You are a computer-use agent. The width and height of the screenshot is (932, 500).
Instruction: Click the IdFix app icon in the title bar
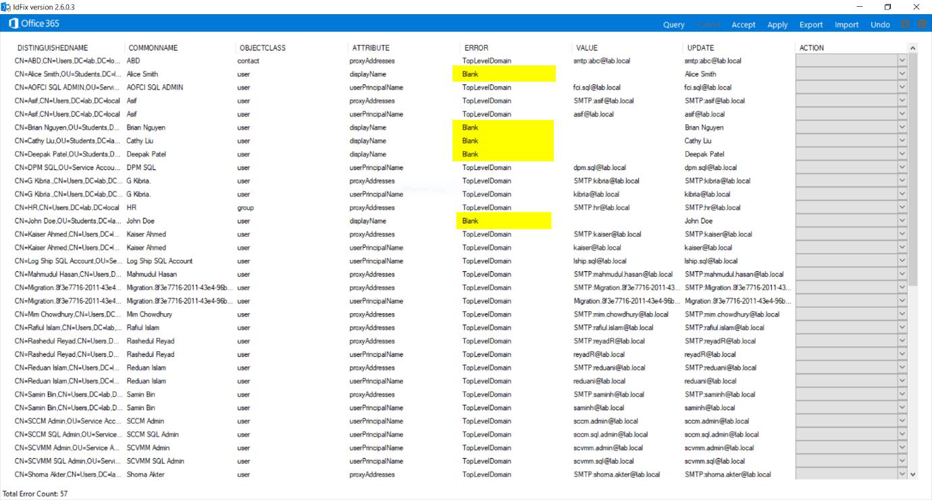point(6,7)
